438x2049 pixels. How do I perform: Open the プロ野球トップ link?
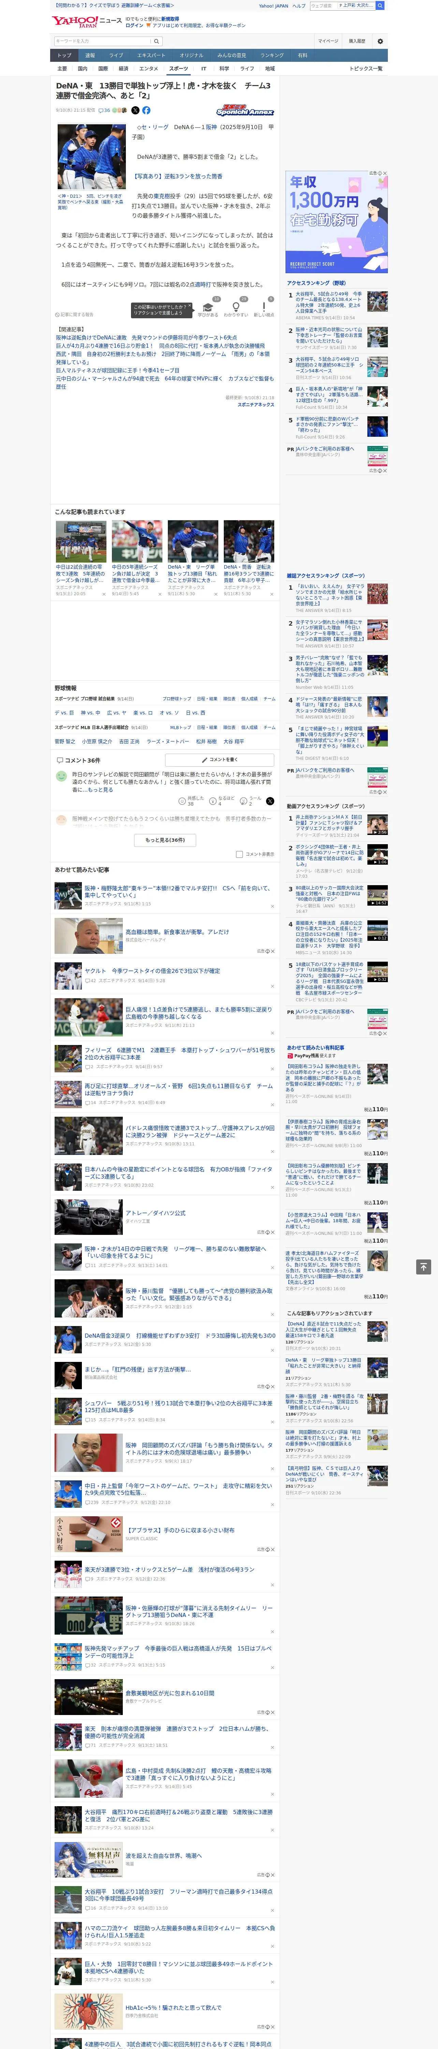point(176,699)
